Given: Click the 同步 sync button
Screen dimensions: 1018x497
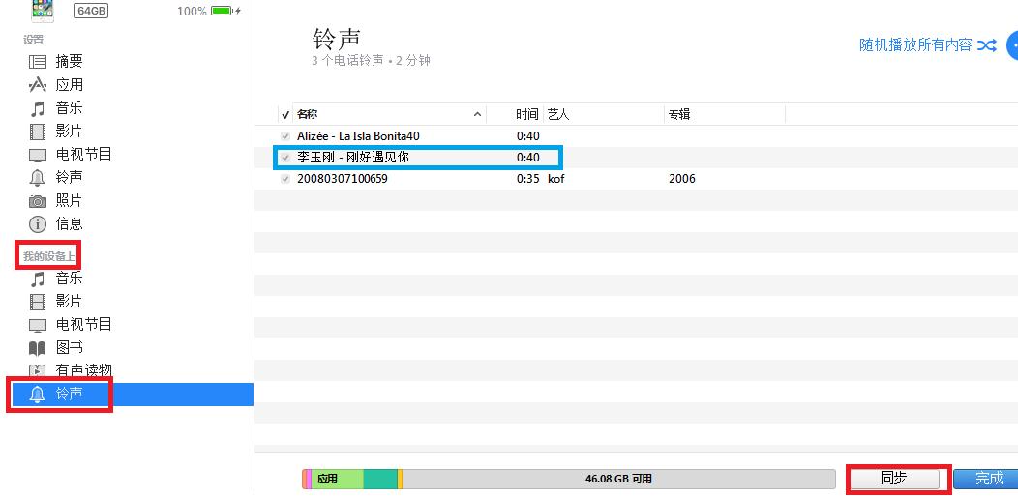Looking at the screenshot, I should tap(894, 479).
